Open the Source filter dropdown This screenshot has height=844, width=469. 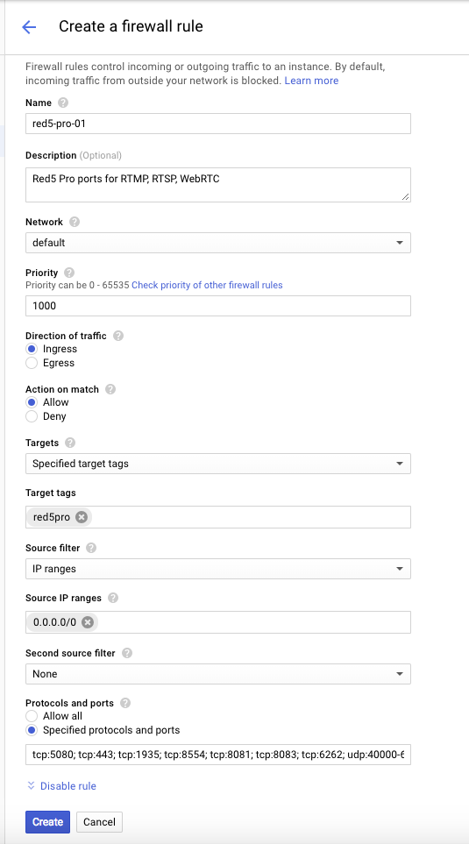click(x=218, y=569)
